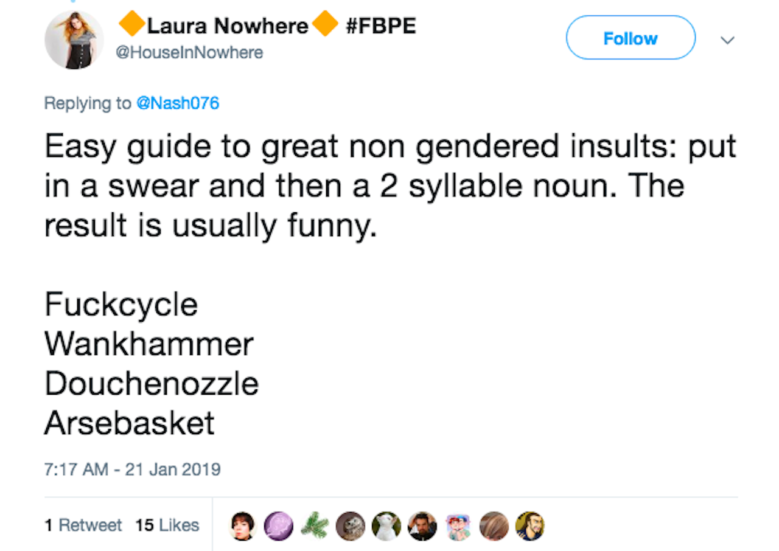Click the #FBPE hashtag in name

[380, 26]
